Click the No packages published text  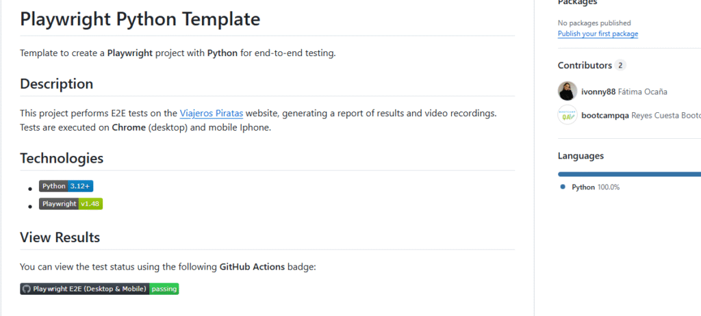594,23
